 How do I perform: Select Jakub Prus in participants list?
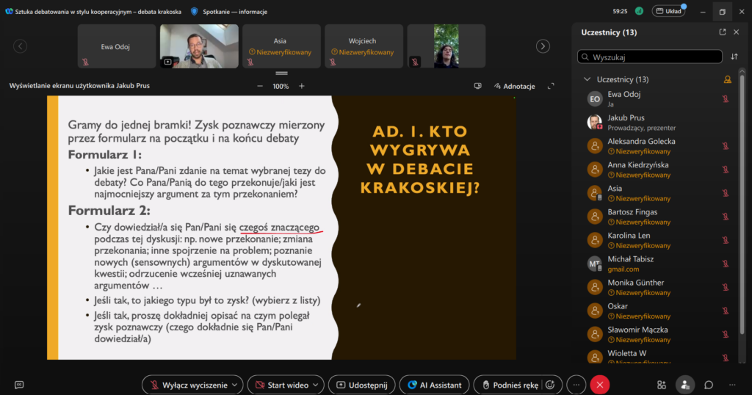pos(657,122)
